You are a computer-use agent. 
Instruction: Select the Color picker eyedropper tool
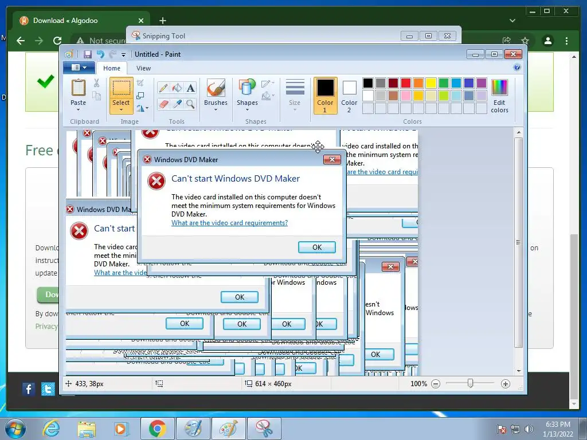click(x=177, y=104)
